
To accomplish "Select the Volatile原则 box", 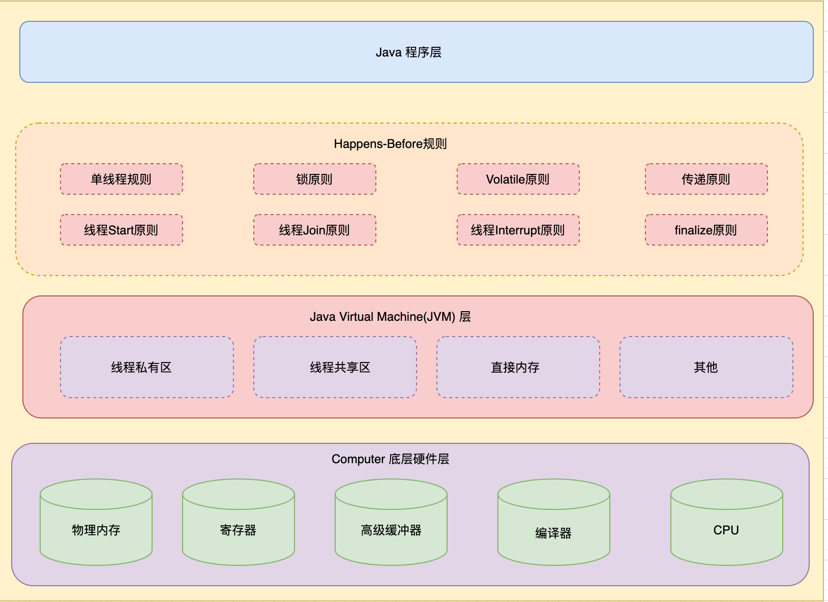I will pyautogui.click(x=518, y=179).
